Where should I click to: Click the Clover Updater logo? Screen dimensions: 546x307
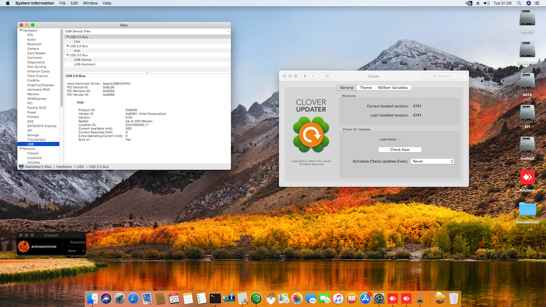coord(311,135)
